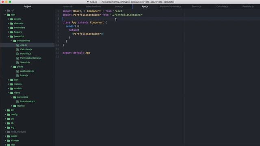
Task: Click the Portfolio.js file icon in tree
Action: pos(17,54)
